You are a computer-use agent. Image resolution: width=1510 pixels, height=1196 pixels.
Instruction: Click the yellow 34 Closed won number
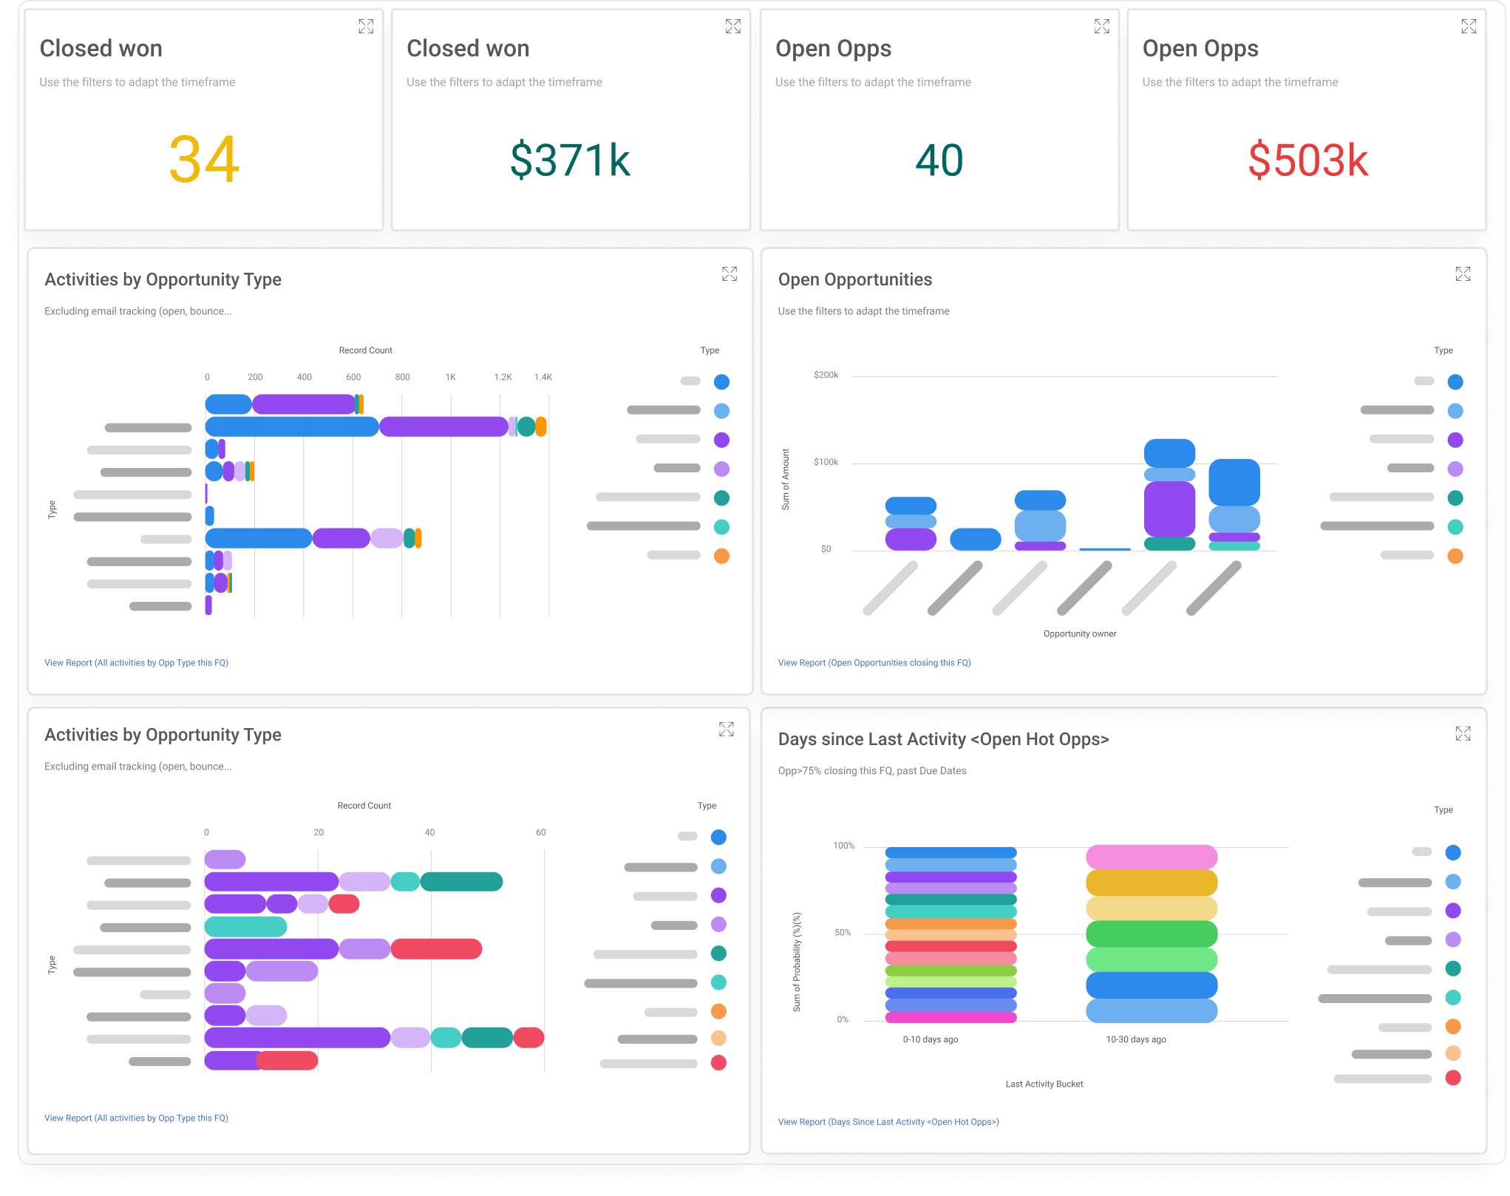coord(204,160)
